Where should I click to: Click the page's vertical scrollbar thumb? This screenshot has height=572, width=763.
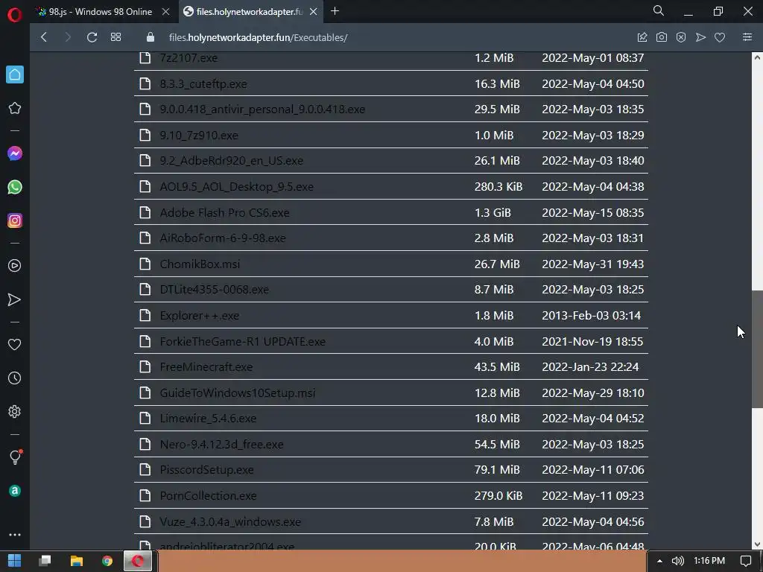coord(757,349)
